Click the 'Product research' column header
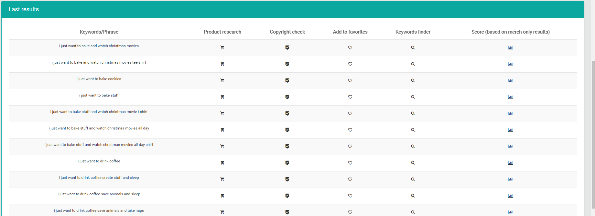The image size is (595, 216). (x=222, y=32)
